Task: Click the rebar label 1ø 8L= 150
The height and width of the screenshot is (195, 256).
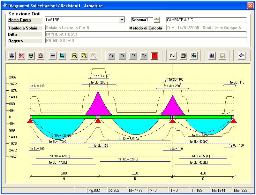Action: [x=101, y=145]
